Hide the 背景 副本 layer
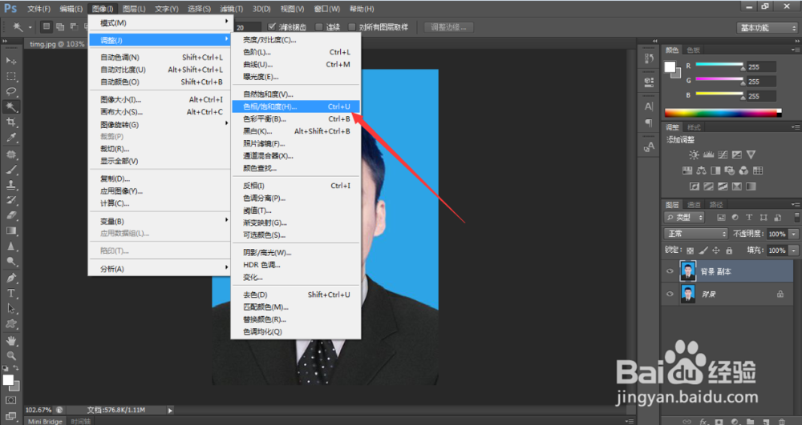The height and width of the screenshot is (425, 802). (x=670, y=271)
